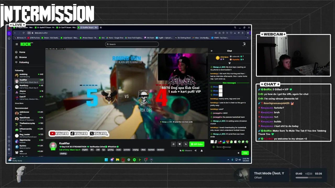Click the Send a message field
Screen dimensions: 335x188
tap(230, 147)
